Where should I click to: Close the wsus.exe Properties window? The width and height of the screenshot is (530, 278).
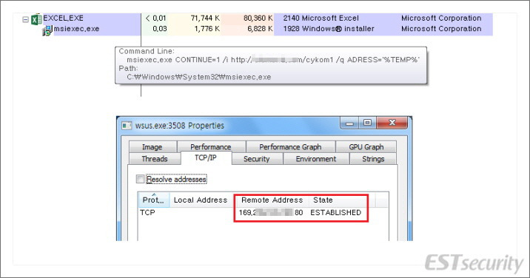[x=392, y=123]
